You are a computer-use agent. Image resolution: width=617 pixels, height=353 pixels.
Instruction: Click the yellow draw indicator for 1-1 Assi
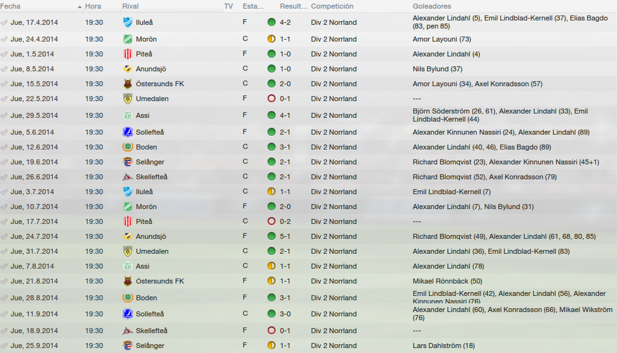point(271,266)
